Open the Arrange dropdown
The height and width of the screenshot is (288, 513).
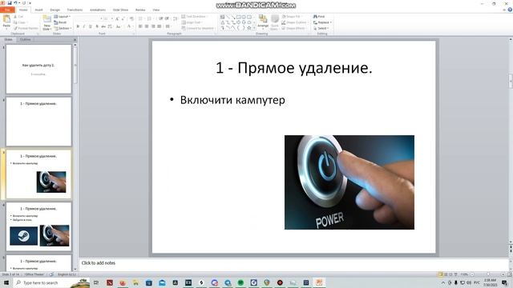click(x=263, y=22)
